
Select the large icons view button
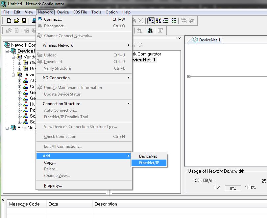click(x=151, y=21)
